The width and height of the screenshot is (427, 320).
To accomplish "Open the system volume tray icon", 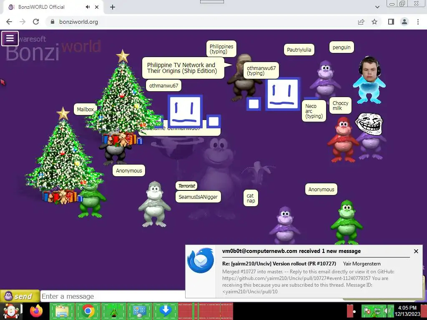I will tap(386, 311).
